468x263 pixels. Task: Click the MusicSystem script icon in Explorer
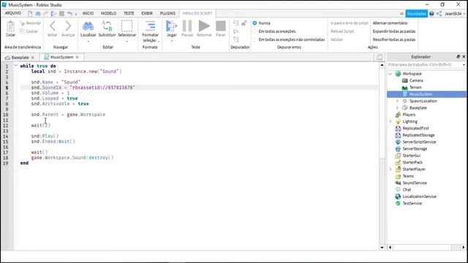[404, 94]
